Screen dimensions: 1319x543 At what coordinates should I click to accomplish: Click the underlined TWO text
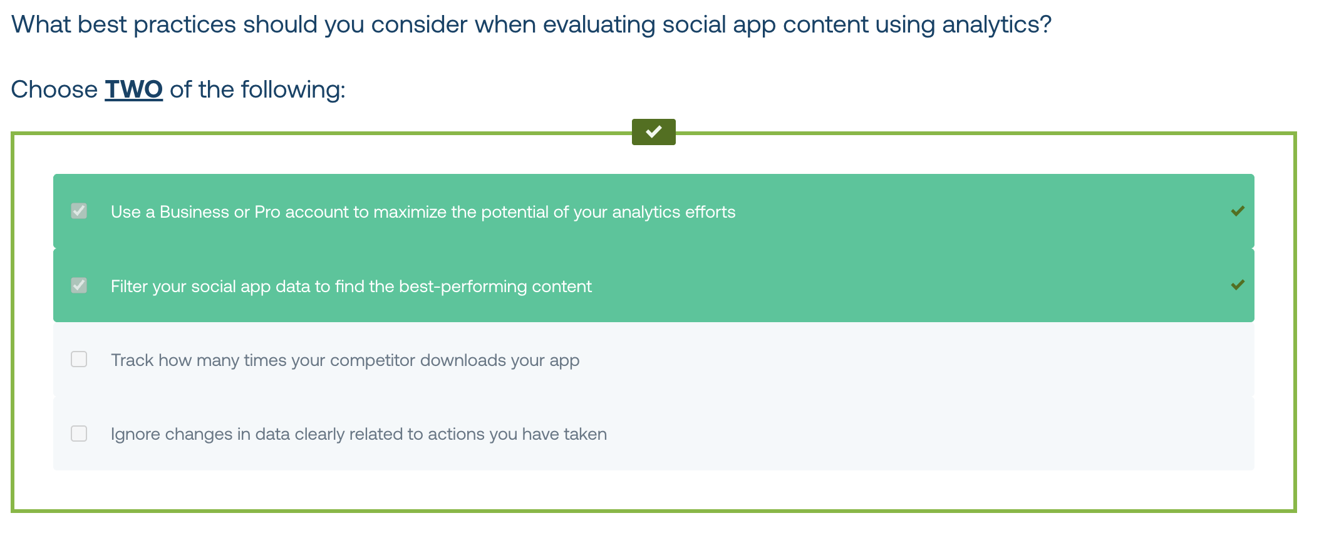134,89
